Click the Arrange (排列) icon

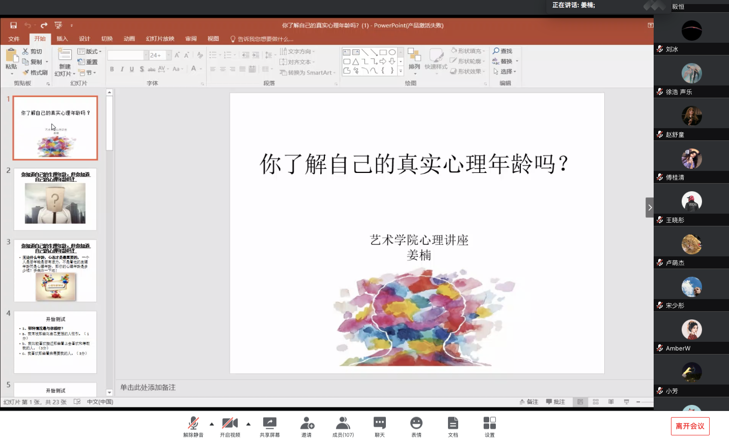(x=414, y=55)
